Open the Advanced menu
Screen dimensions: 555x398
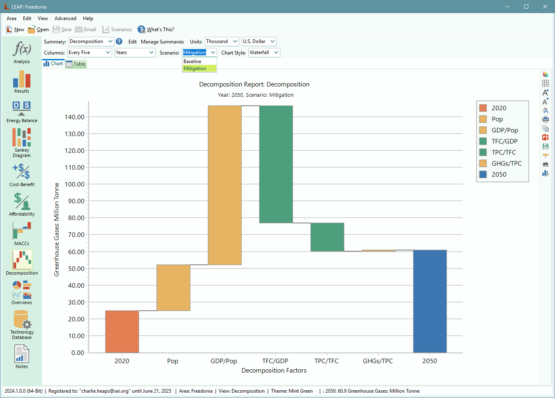pos(65,18)
